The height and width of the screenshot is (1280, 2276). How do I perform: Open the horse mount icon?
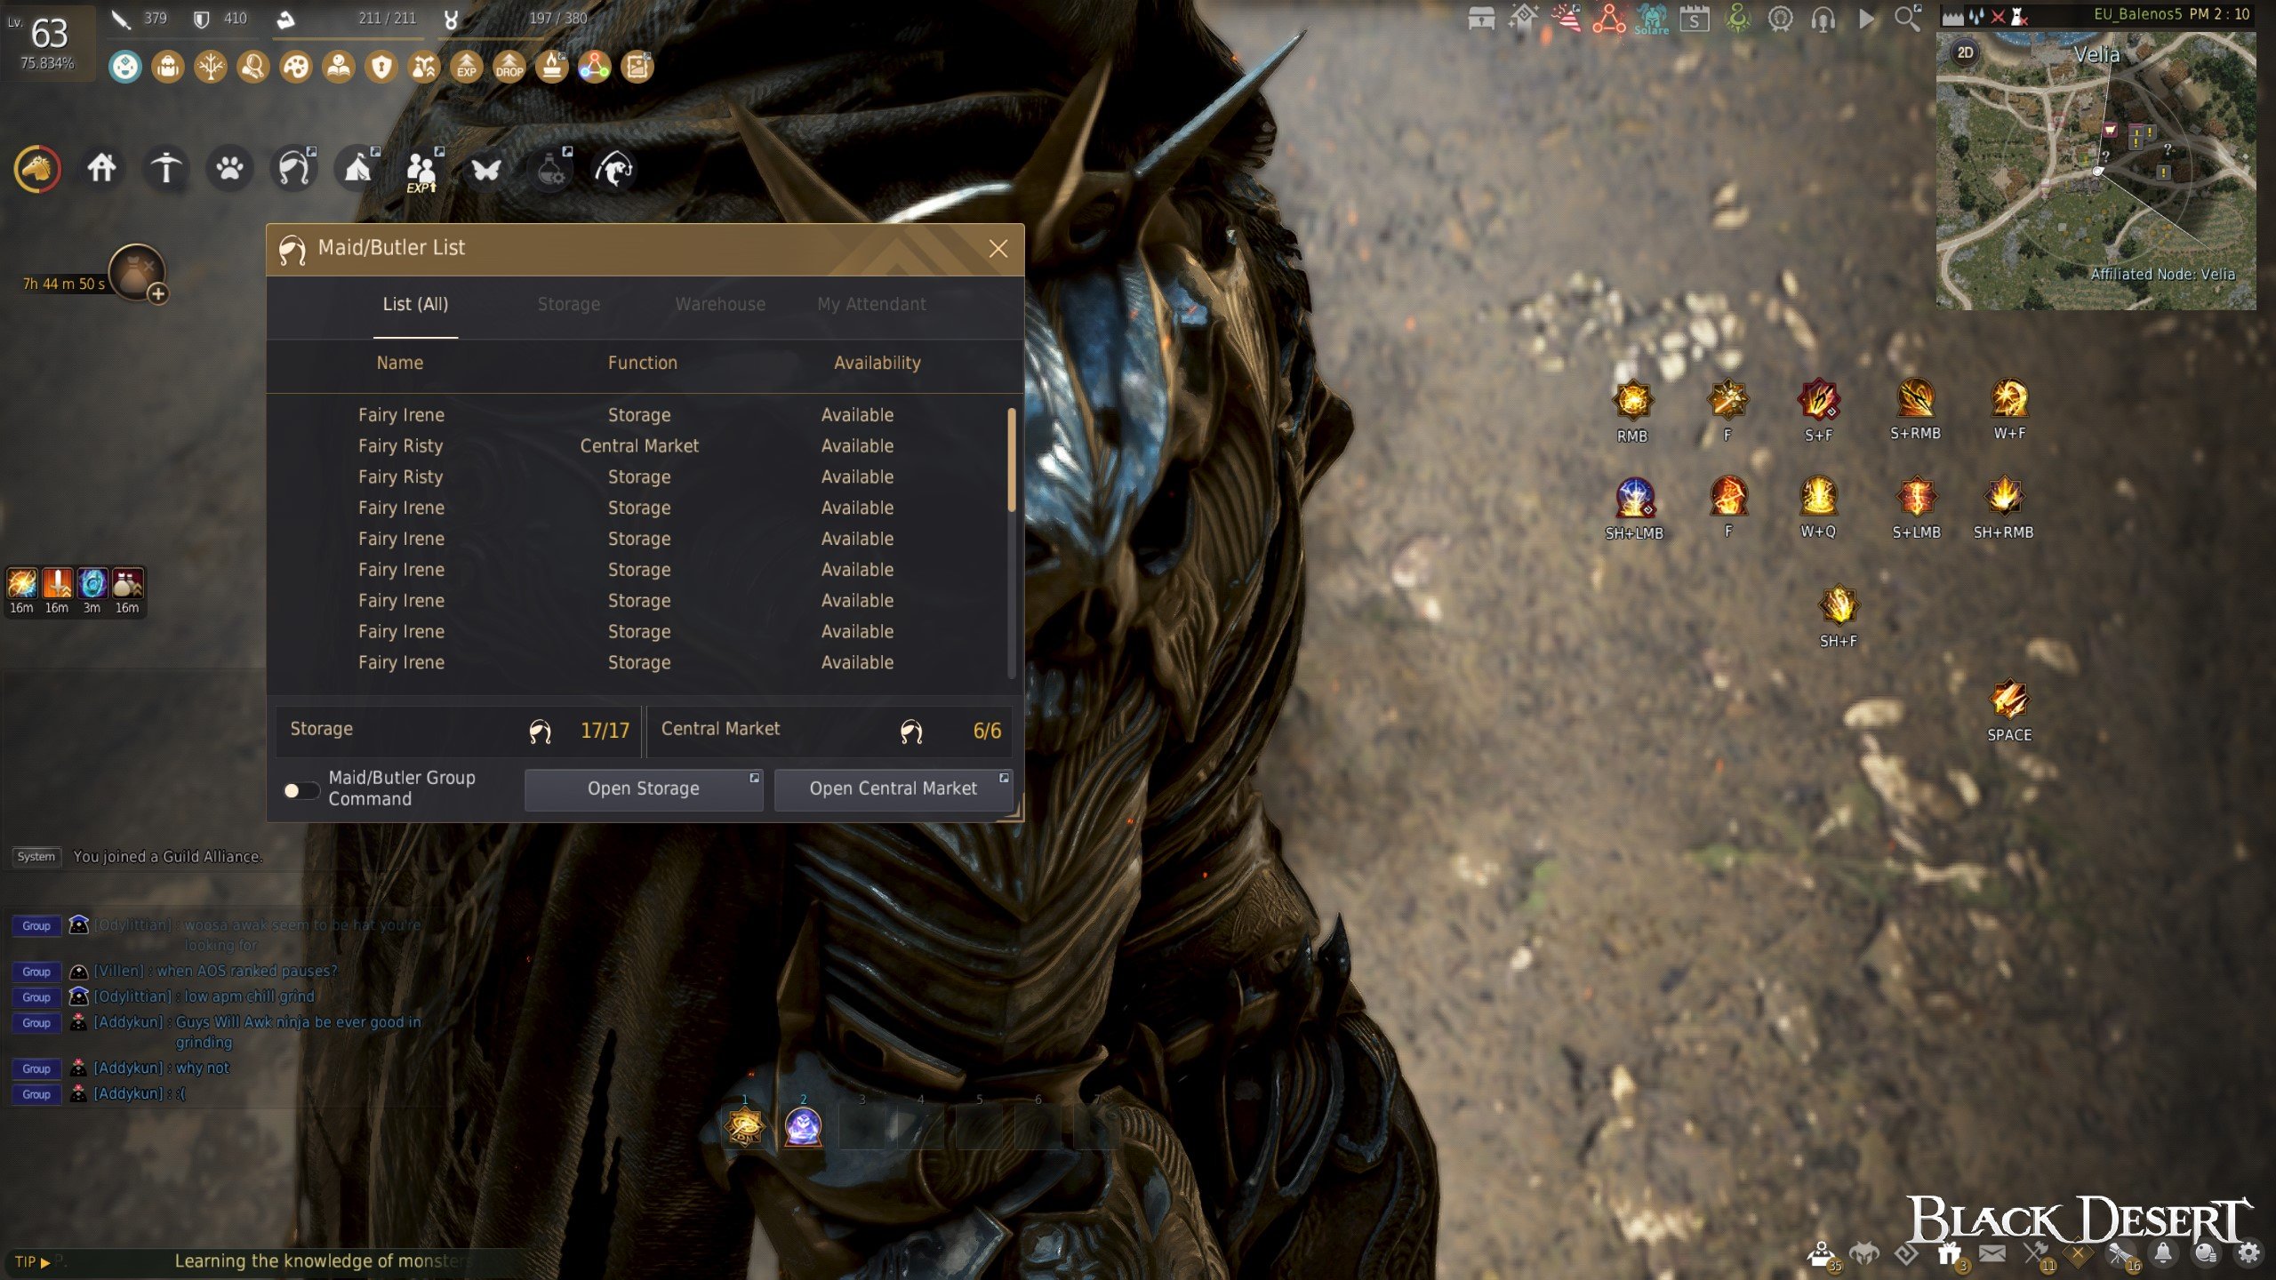[x=37, y=169]
